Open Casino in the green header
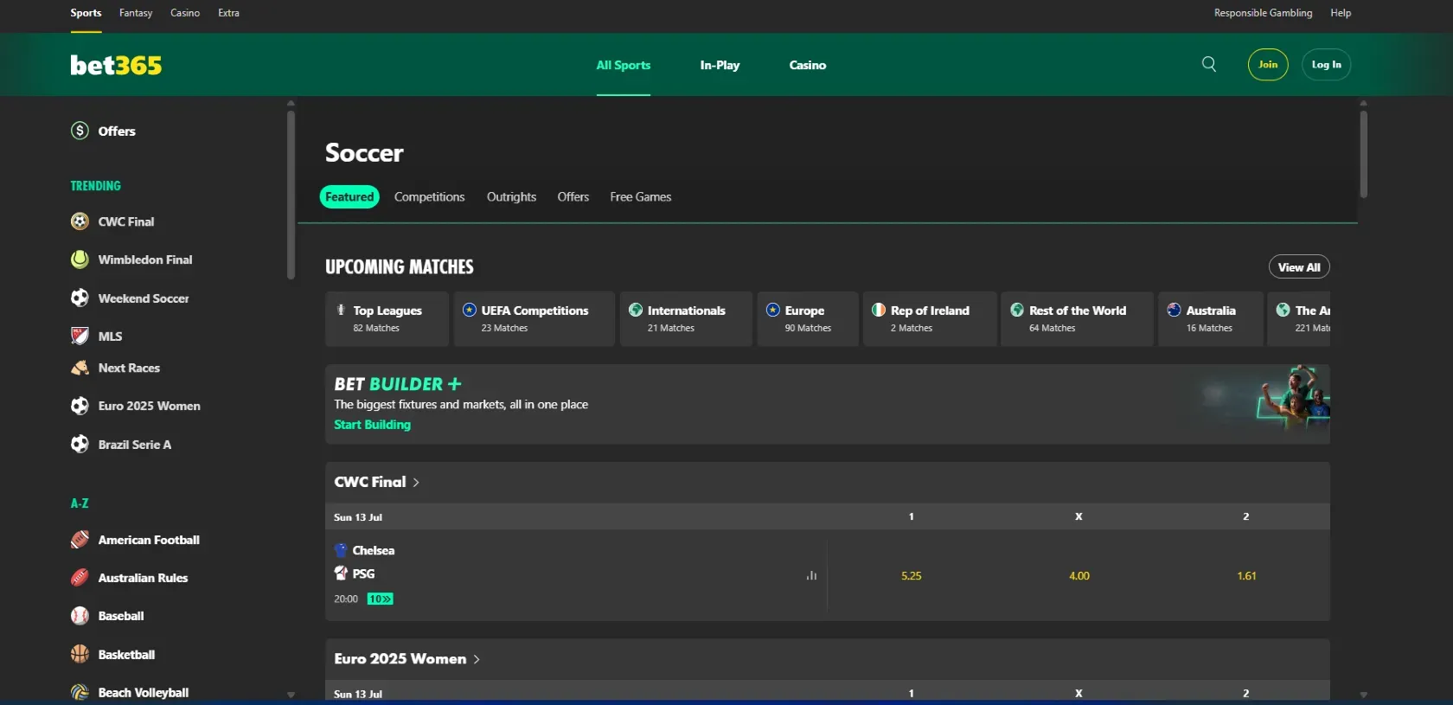Image resolution: width=1453 pixels, height=705 pixels. (807, 65)
